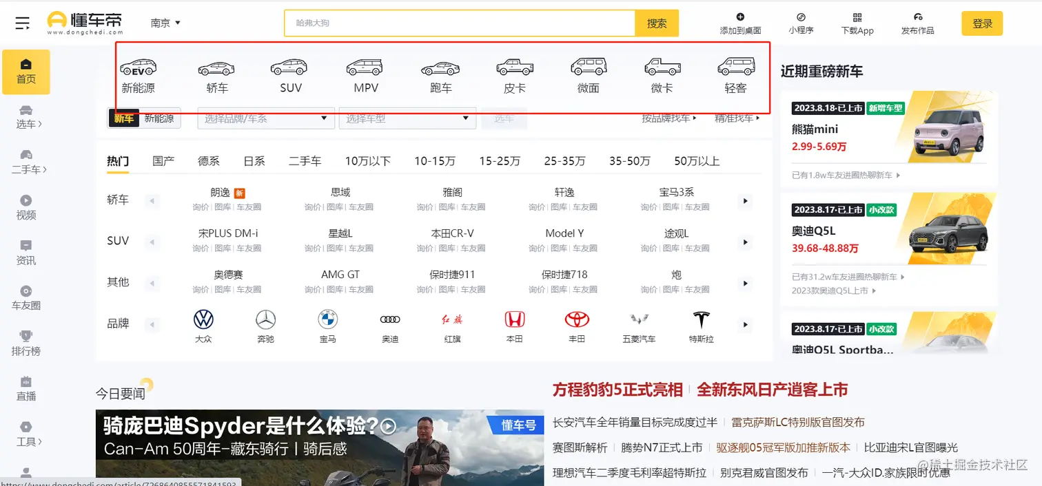Open 雷克萨斯LC特别版官图发布 news

point(798,422)
